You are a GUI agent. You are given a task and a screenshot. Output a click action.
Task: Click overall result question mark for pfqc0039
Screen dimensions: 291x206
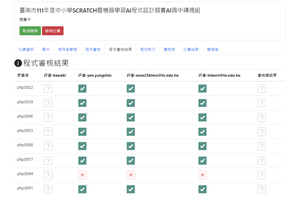click(x=262, y=103)
